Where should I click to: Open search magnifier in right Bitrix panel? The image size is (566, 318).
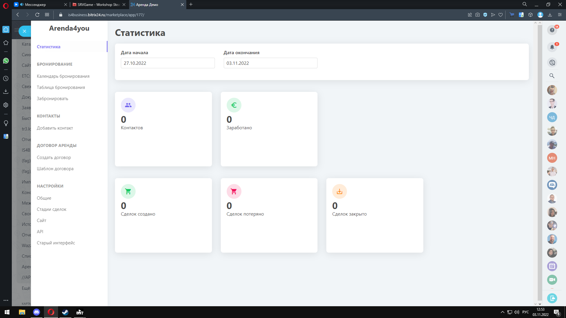coord(552,76)
